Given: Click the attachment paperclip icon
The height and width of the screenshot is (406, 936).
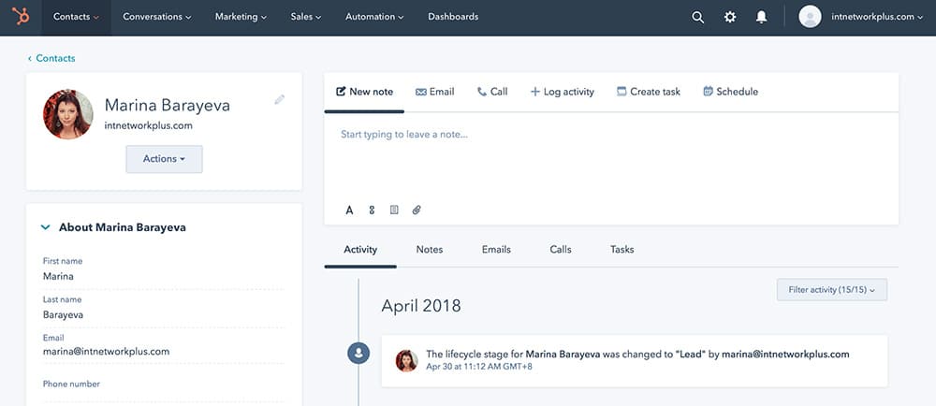Looking at the screenshot, I should 417,210.
